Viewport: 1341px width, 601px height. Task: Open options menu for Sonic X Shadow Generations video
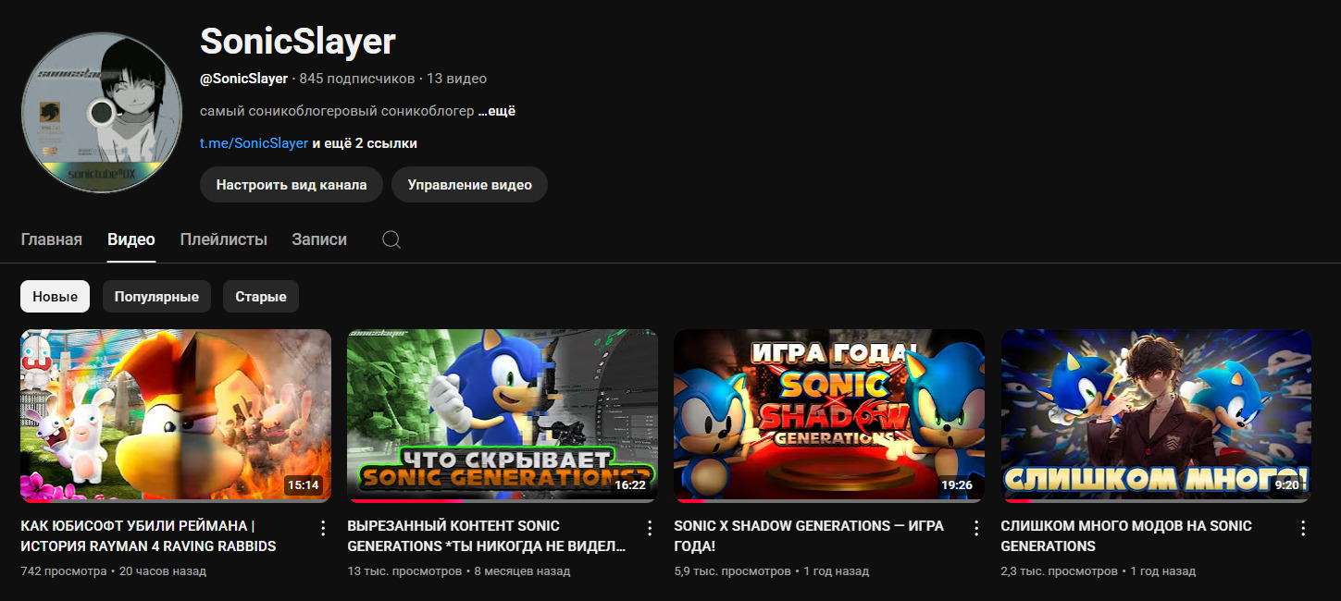click(976, 528)
